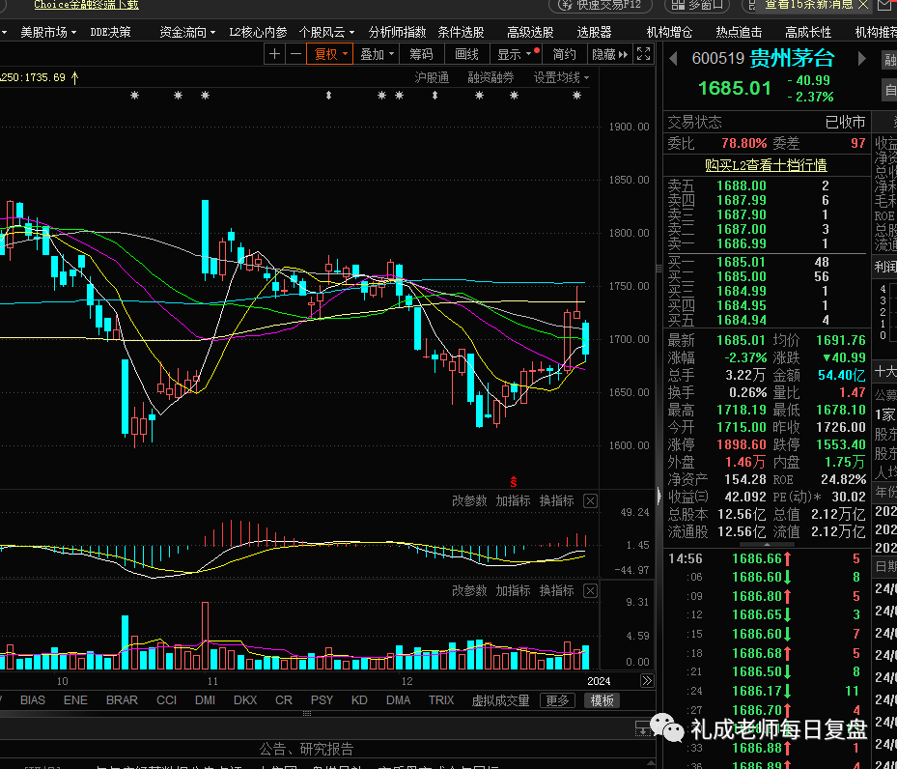Close the new messages notification
897x769 pixels.
[x=863, y=5]
